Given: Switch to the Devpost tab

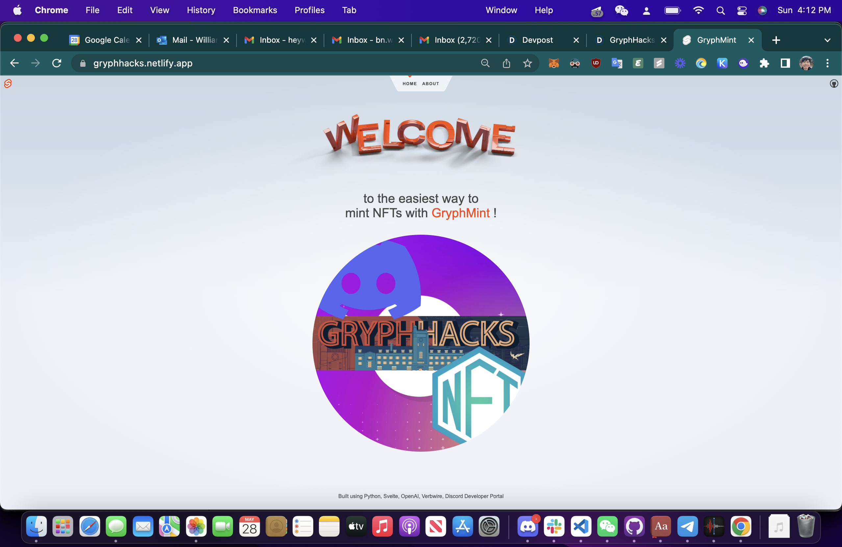Looking at the screenshot, I should click(537, 40).
